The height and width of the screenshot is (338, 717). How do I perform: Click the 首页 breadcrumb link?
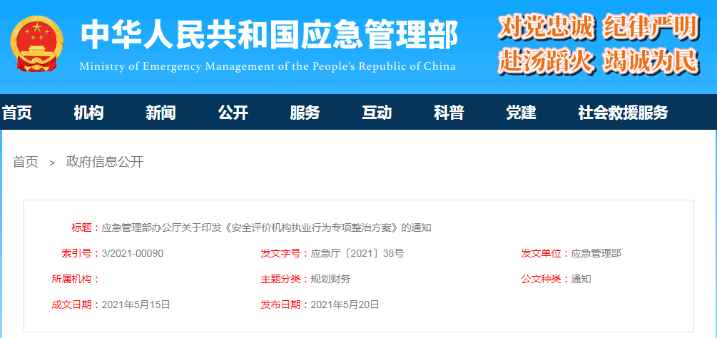(x=25, y=162)
